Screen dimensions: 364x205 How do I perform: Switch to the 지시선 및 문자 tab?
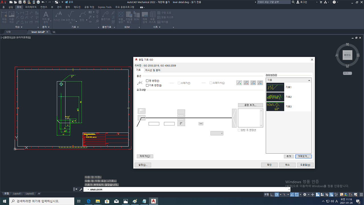tap(153, 70)
